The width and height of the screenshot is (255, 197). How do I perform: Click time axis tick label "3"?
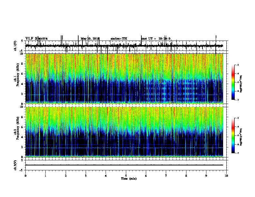(86, 176)
